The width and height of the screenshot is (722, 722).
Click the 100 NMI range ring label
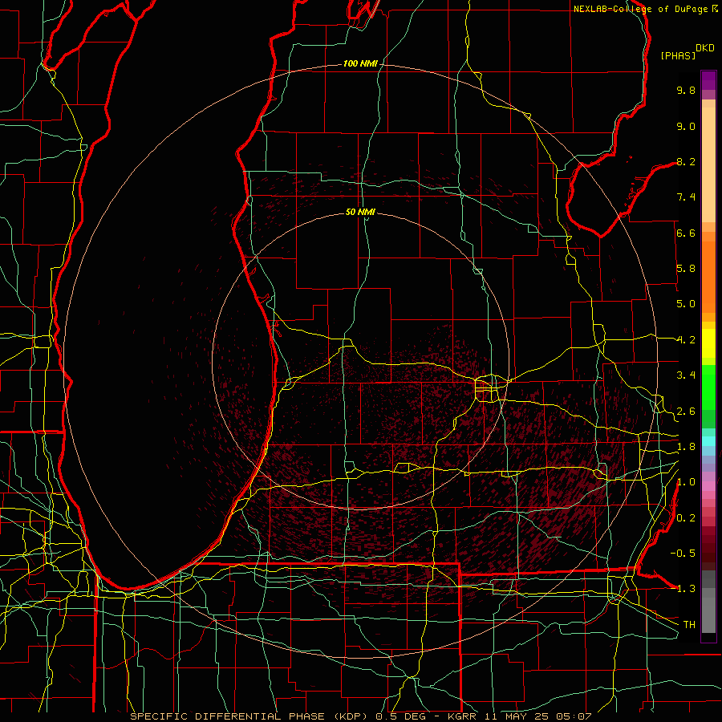(x=360, y=63)
